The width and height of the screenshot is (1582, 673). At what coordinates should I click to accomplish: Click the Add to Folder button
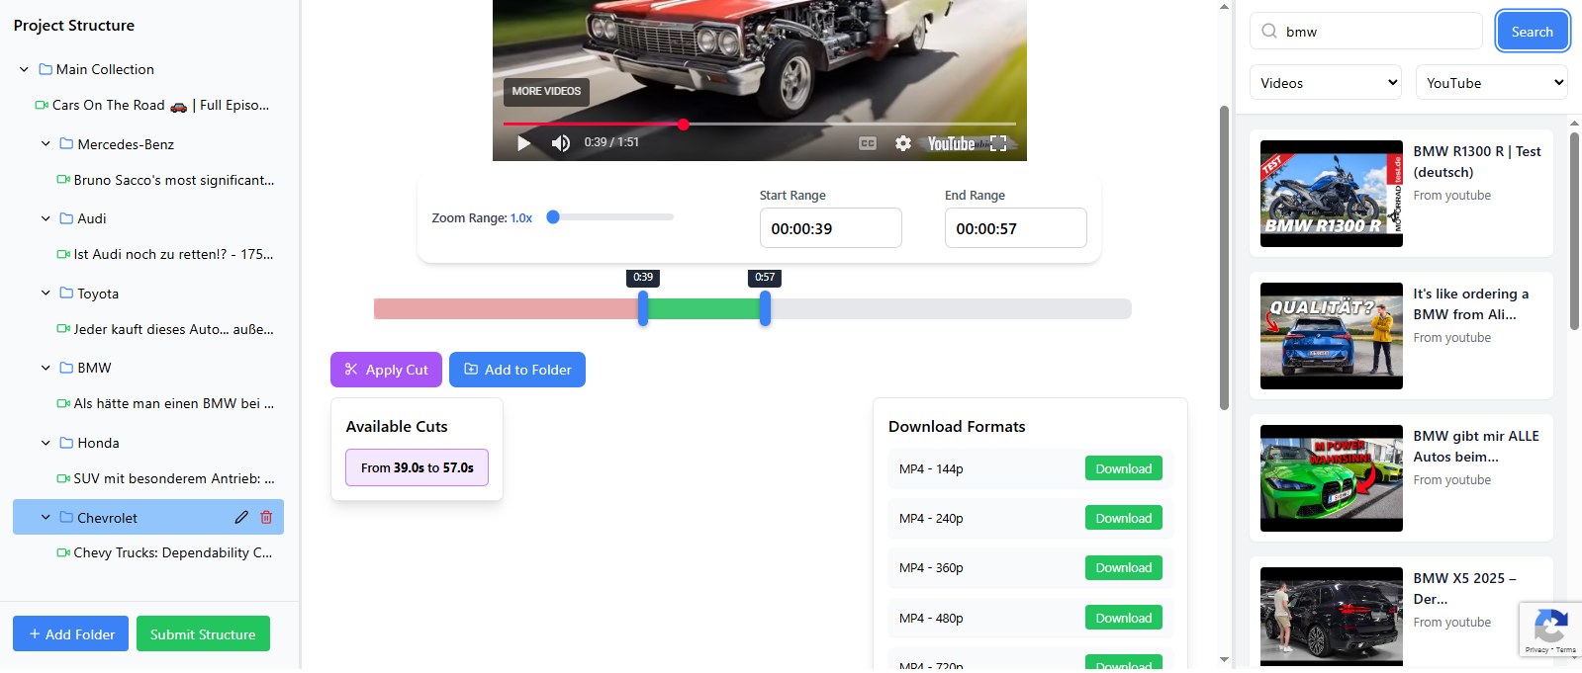pos(517,370)
